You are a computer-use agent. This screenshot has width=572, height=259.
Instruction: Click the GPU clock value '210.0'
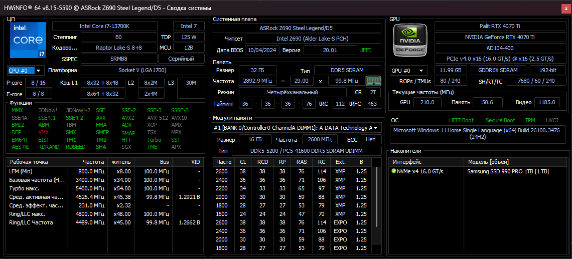click(x=427, y=102)
